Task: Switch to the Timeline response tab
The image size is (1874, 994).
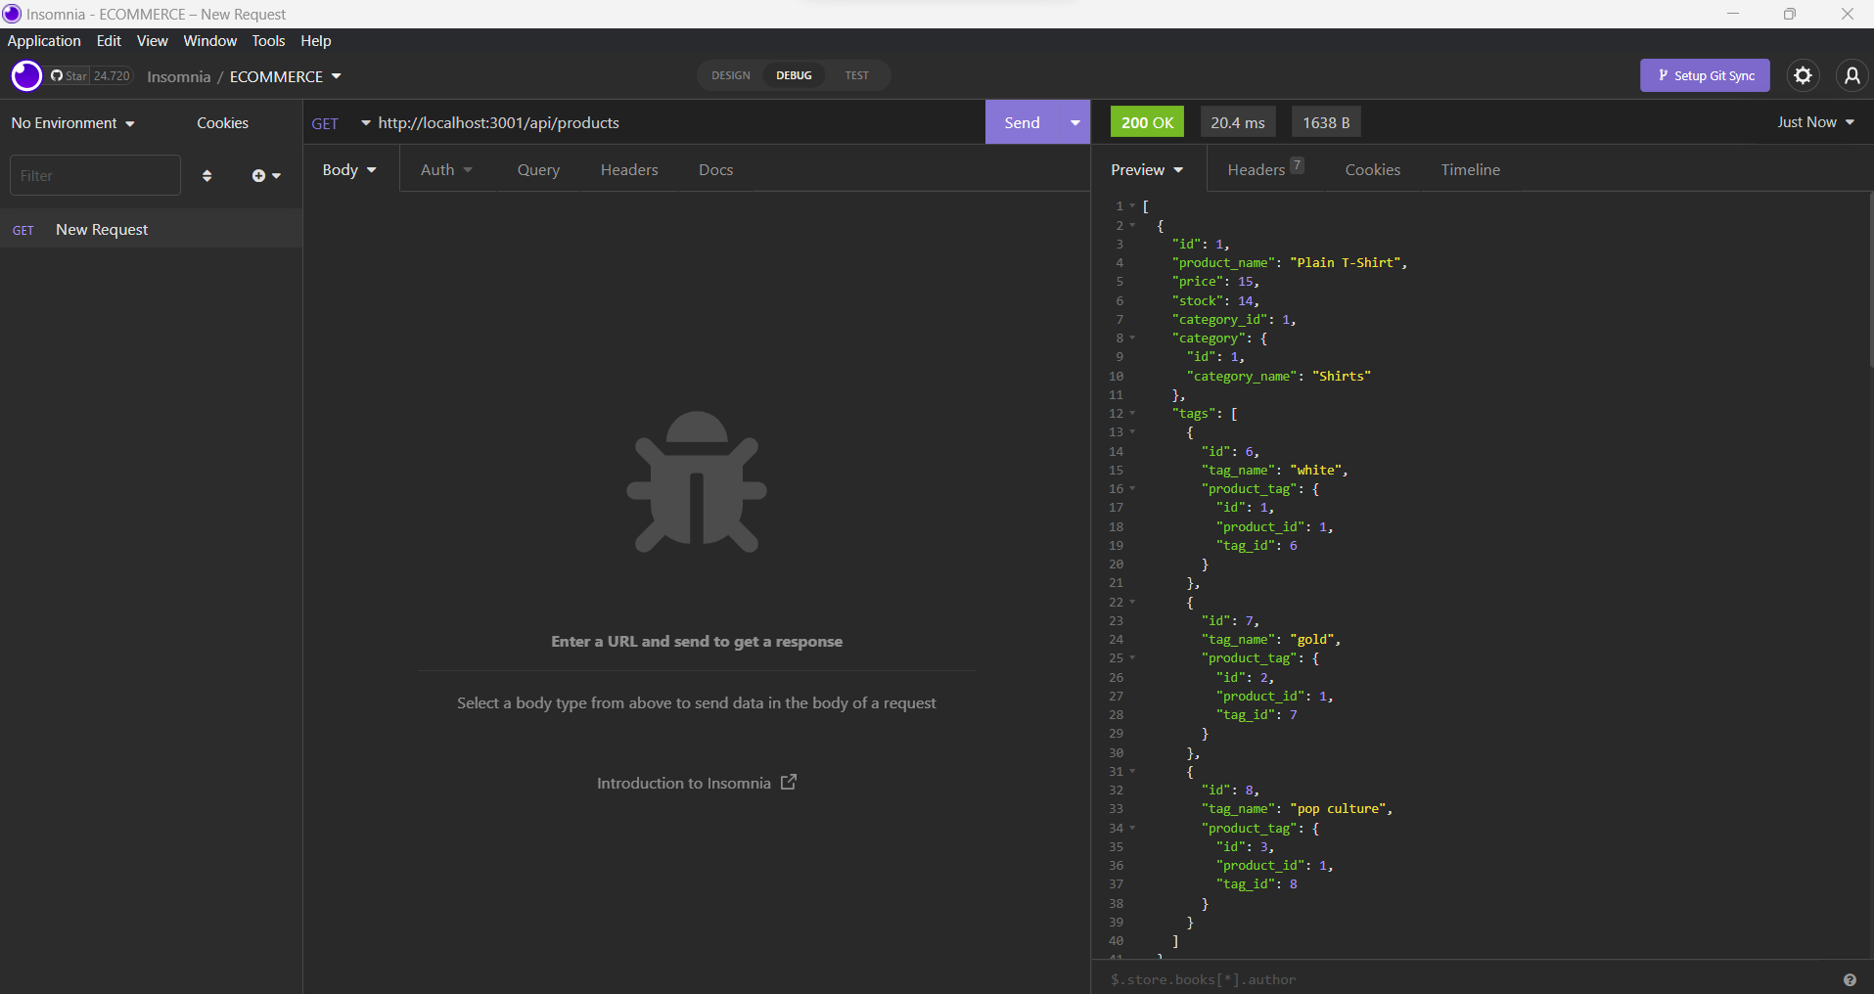Action: click(1470, 169)
